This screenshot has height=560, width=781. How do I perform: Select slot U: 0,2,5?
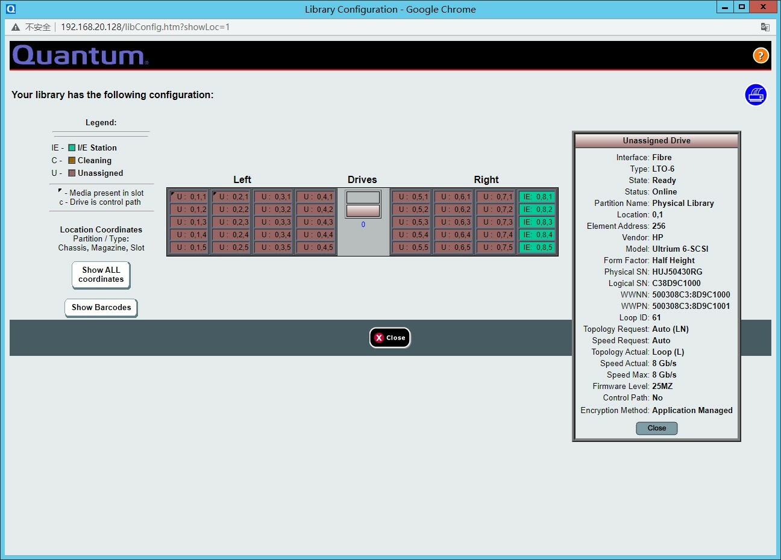coord(231,247)
